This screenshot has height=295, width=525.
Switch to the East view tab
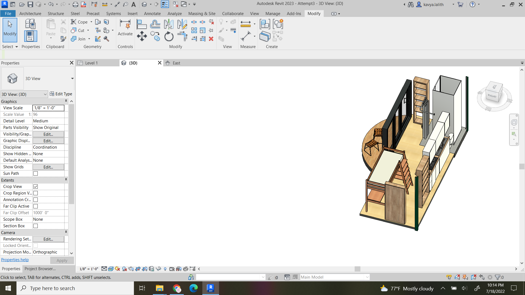coord(176,63)
